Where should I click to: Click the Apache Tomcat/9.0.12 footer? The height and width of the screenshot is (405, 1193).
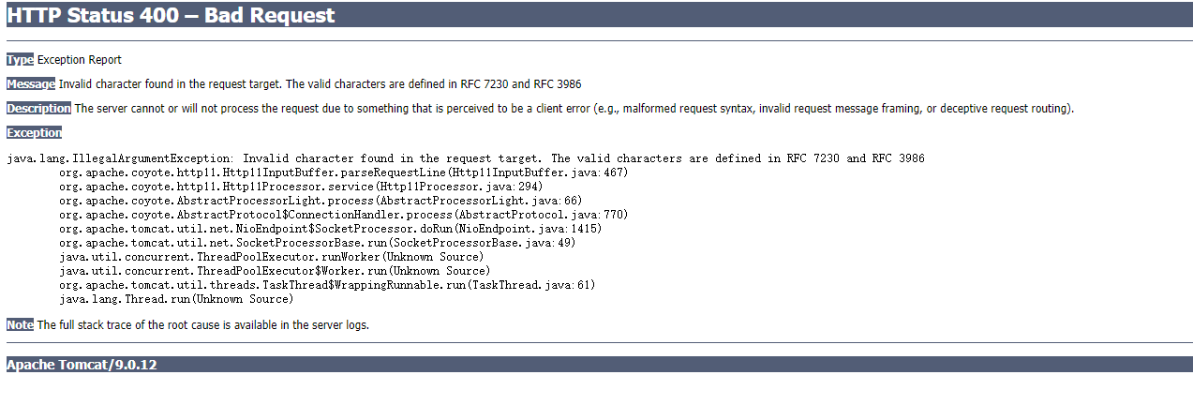pos(82,365)
